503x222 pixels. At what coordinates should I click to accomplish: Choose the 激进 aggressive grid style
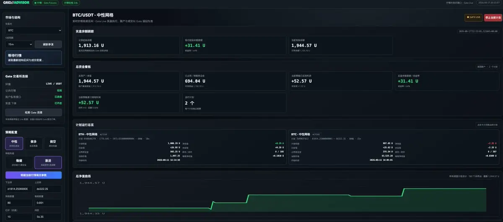pyautogui.click(x=48, y=162)
